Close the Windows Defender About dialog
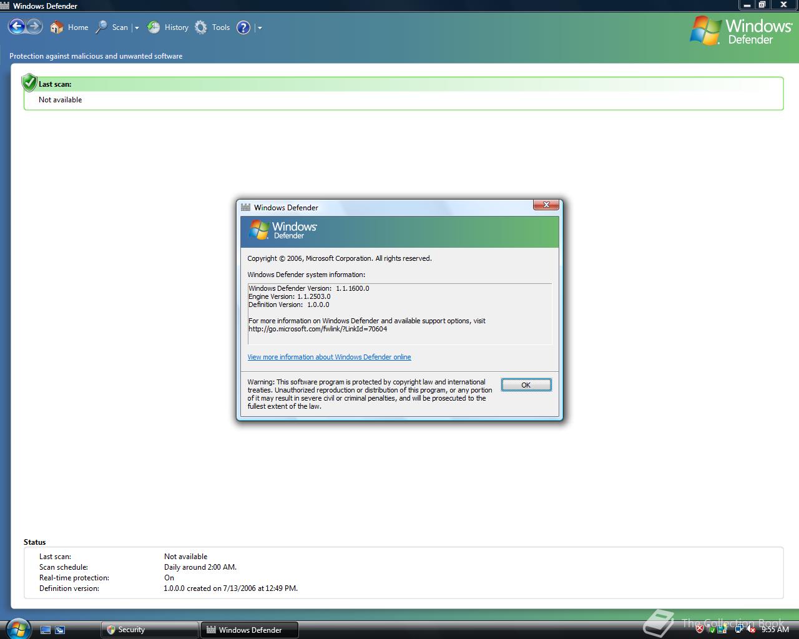The height and width of the screenshot is (639, 799). point(546,205)
